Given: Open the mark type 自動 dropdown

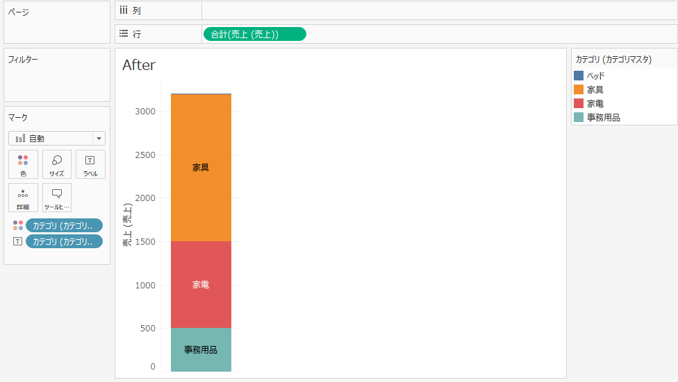Looking at the screenshot, I should [57, 138].
